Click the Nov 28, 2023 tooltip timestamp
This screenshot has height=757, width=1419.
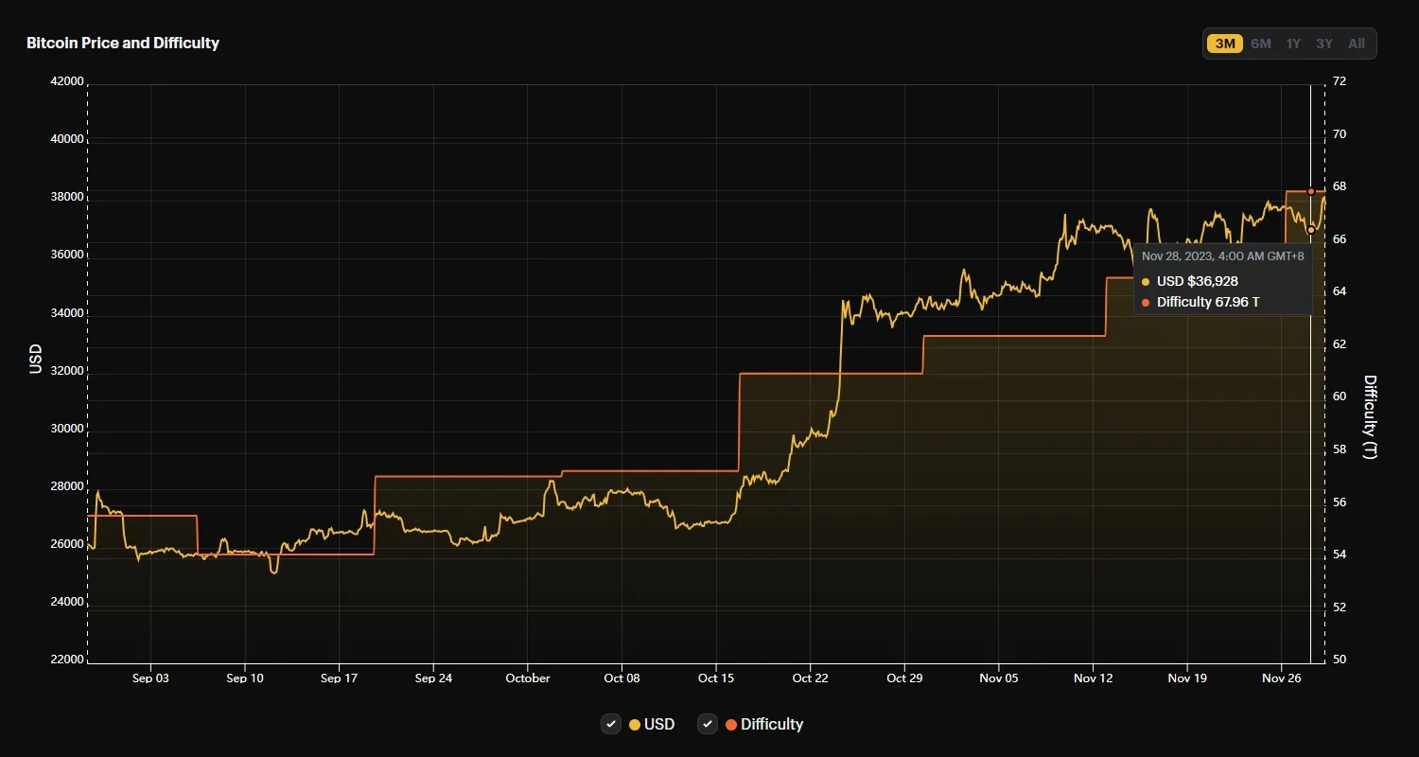click(1222, 255)
